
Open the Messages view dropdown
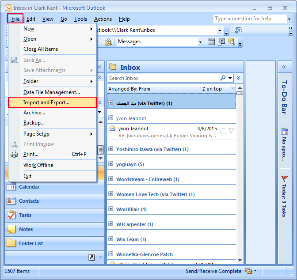tap(200, 42)
